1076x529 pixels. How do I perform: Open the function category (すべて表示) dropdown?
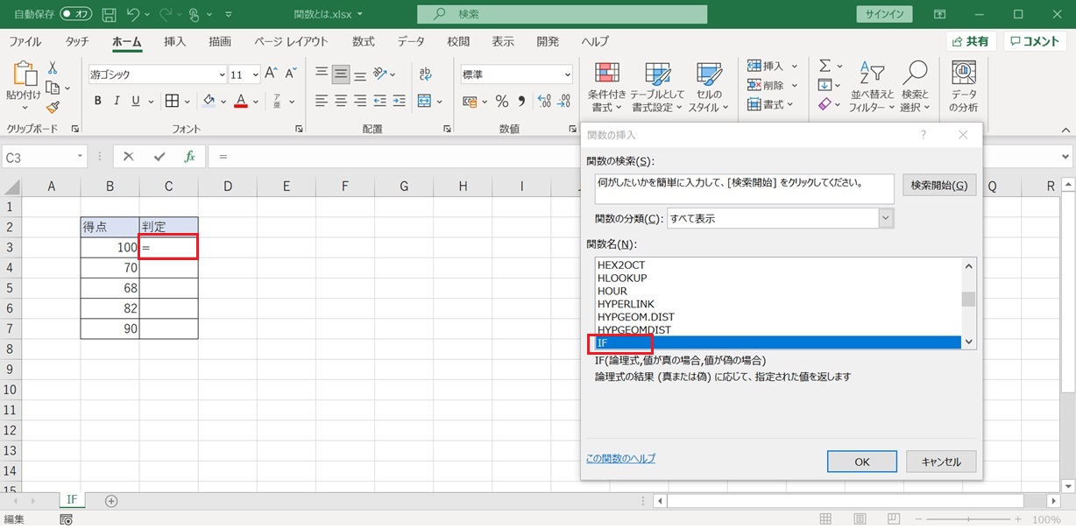885,218
